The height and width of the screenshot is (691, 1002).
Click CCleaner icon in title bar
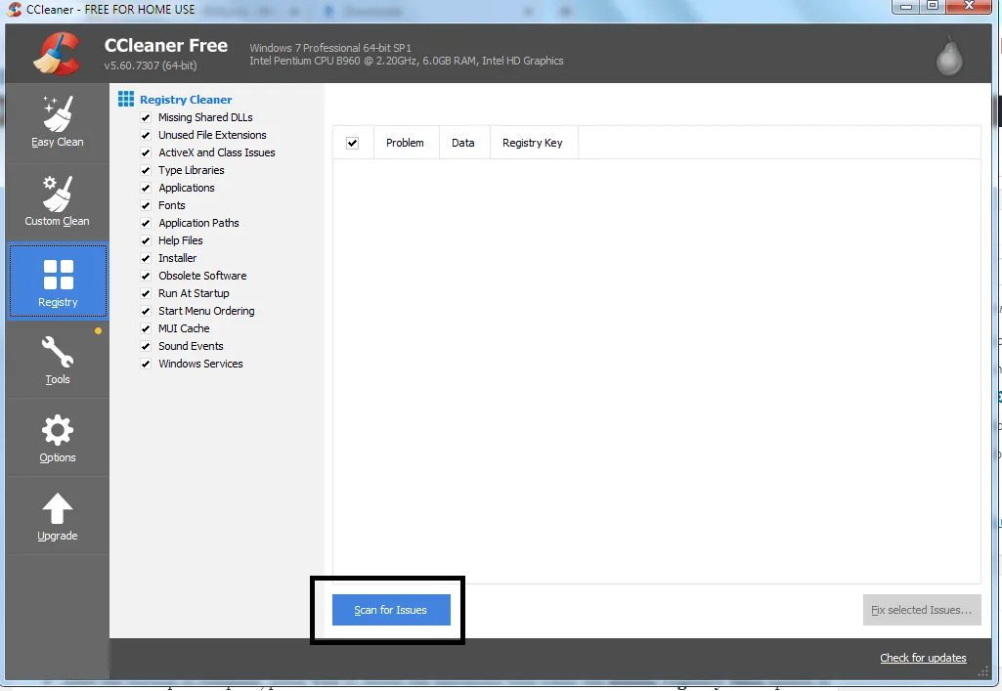pyautogui.click(x=14, y=9)
